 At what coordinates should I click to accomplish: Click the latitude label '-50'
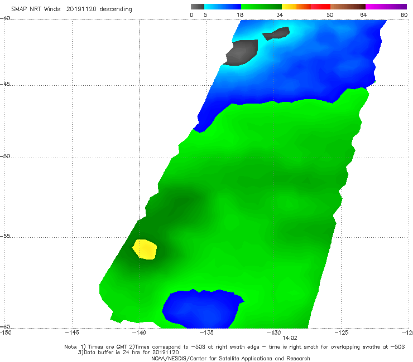(x=5, y=156)
